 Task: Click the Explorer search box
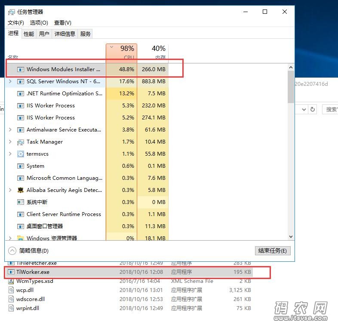(330, 110)
